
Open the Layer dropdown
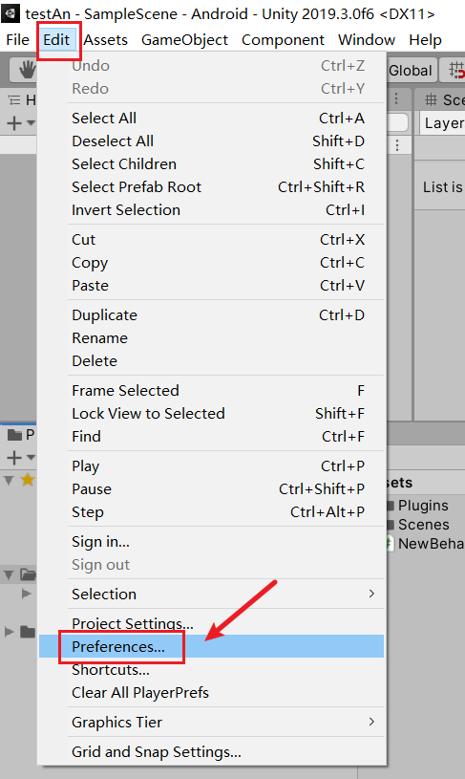[x=443, y=123]
